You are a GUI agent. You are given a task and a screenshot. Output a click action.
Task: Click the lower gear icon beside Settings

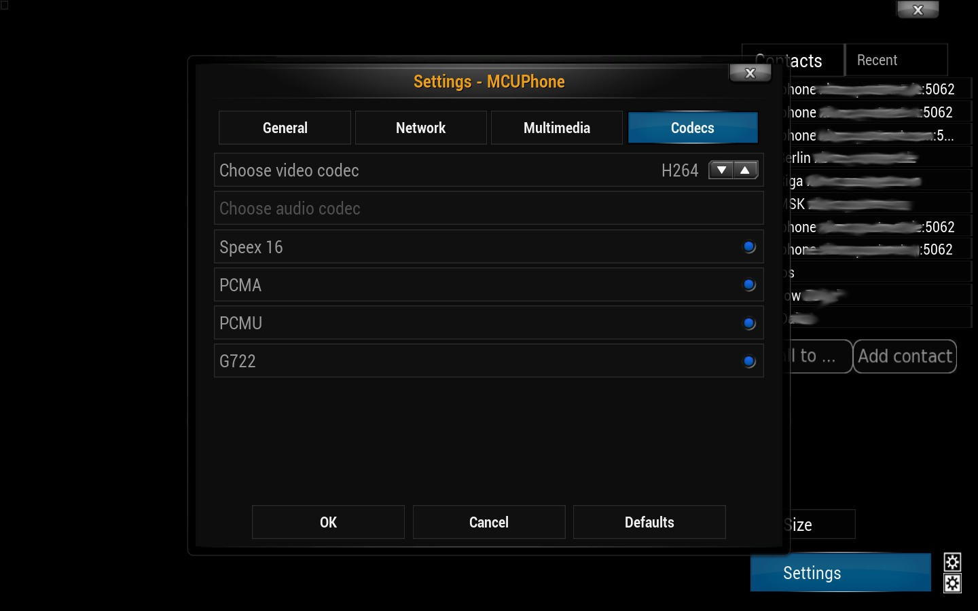(x=952, y=583)
